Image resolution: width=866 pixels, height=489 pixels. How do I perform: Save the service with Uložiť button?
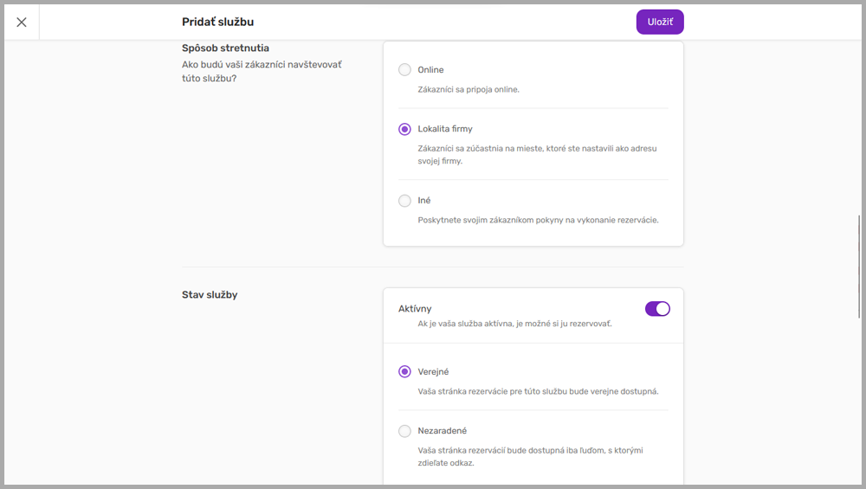[x=660, y=23]
